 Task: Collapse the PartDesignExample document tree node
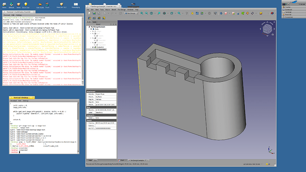87,27
